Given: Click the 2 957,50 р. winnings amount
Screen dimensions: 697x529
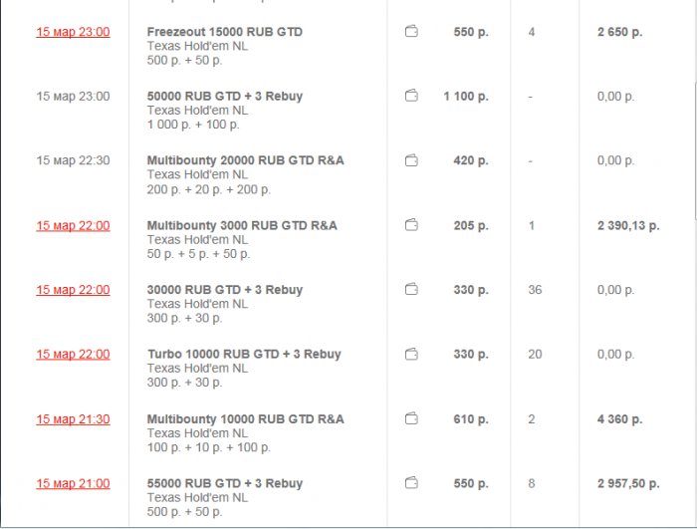Looking at the screenshot, I should coord(628,483).
